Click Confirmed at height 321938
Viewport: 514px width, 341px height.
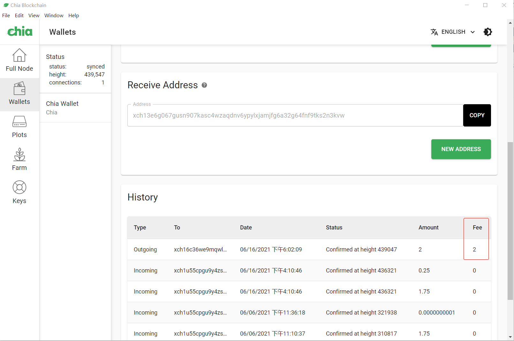coord(361,313)
